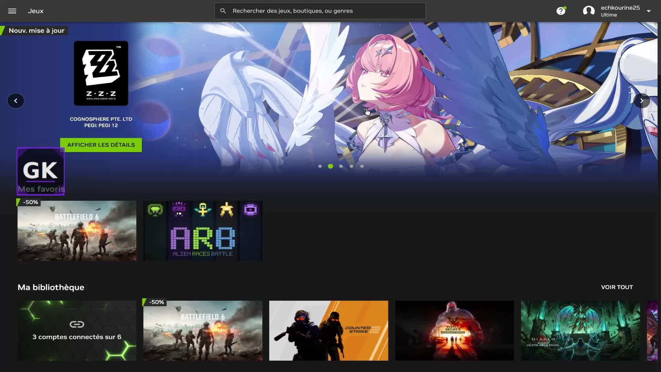Focus the game search input field

pos(320,11)
